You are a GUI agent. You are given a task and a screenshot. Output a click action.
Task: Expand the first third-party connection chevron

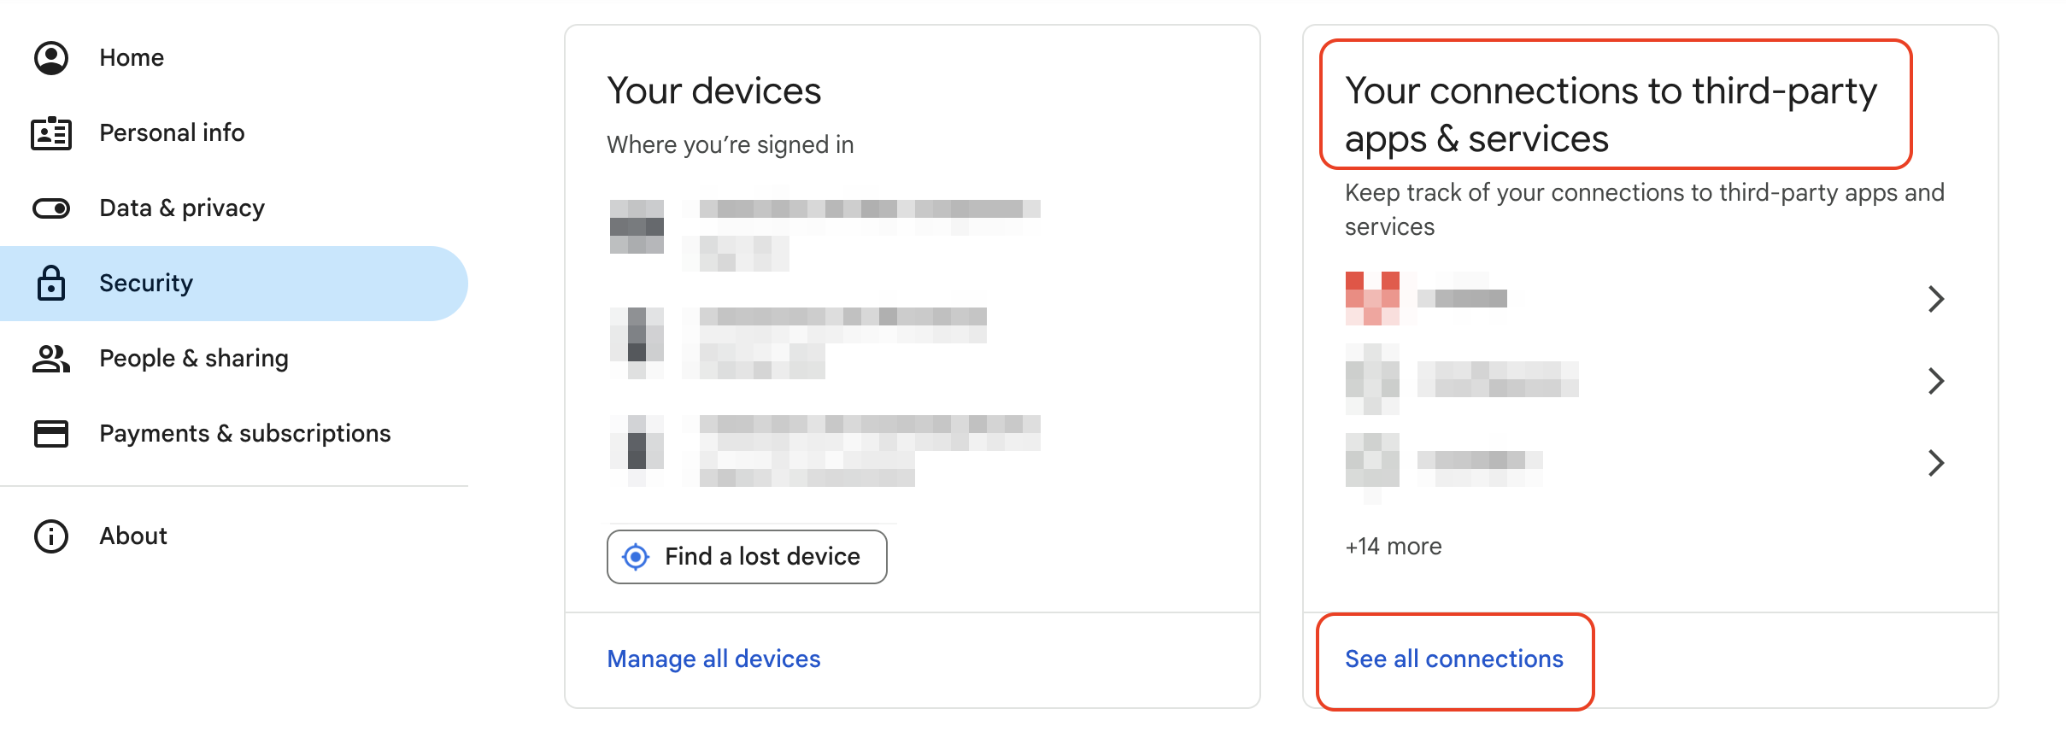point(1937,298)
